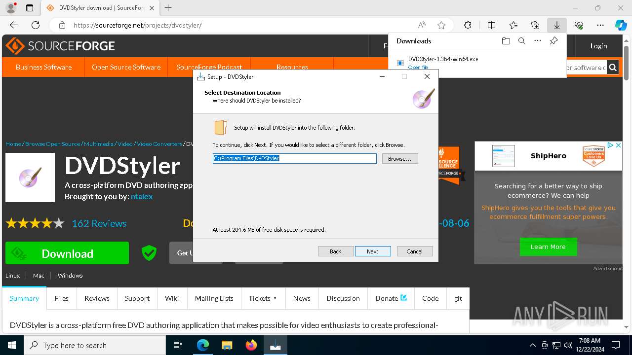This screenshot has width=632, height=355.
Task: Open Browser essentials heart icon
Action: [x=579, y=25]
